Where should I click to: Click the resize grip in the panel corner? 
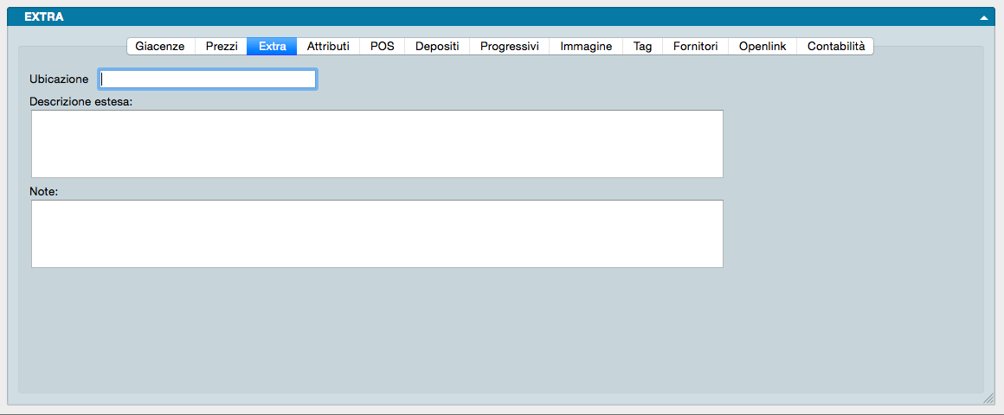[x=988, y=399]
